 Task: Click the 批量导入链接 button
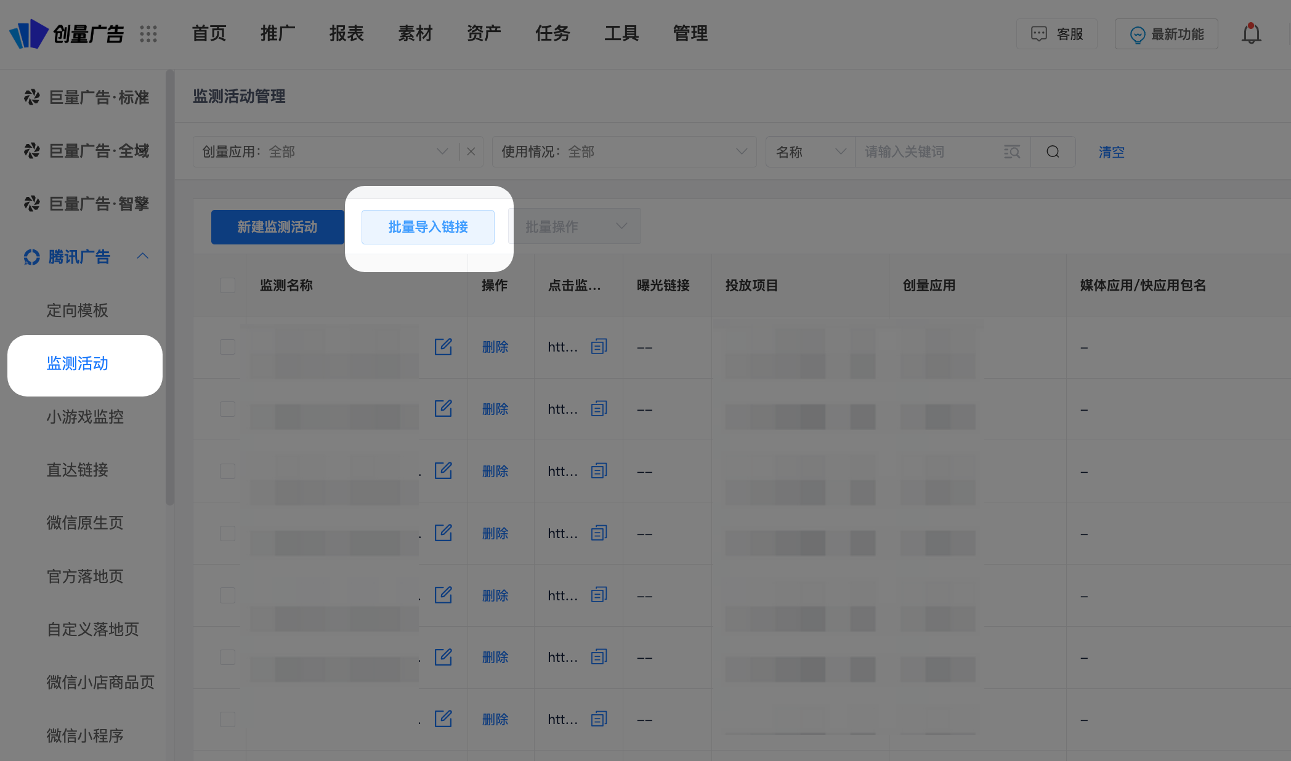(428, 227)
